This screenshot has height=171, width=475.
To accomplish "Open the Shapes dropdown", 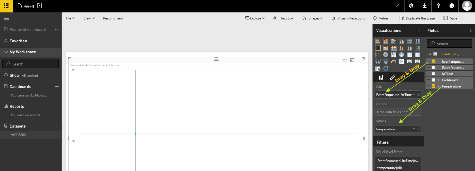I will pyautogui.click(x=313, y=18).
